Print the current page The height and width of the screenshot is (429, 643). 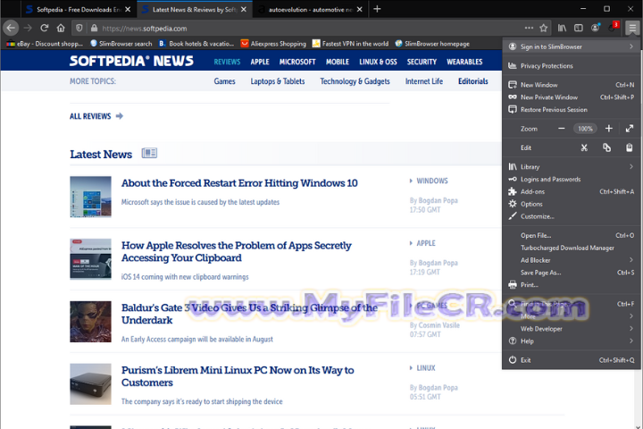click(572, 285)
